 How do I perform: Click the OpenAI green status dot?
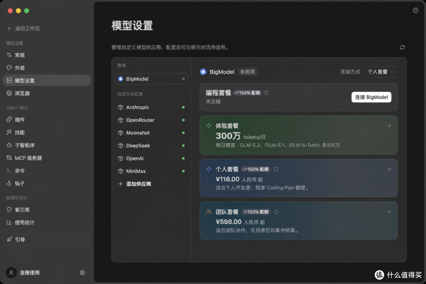click(x=183, y=159)
